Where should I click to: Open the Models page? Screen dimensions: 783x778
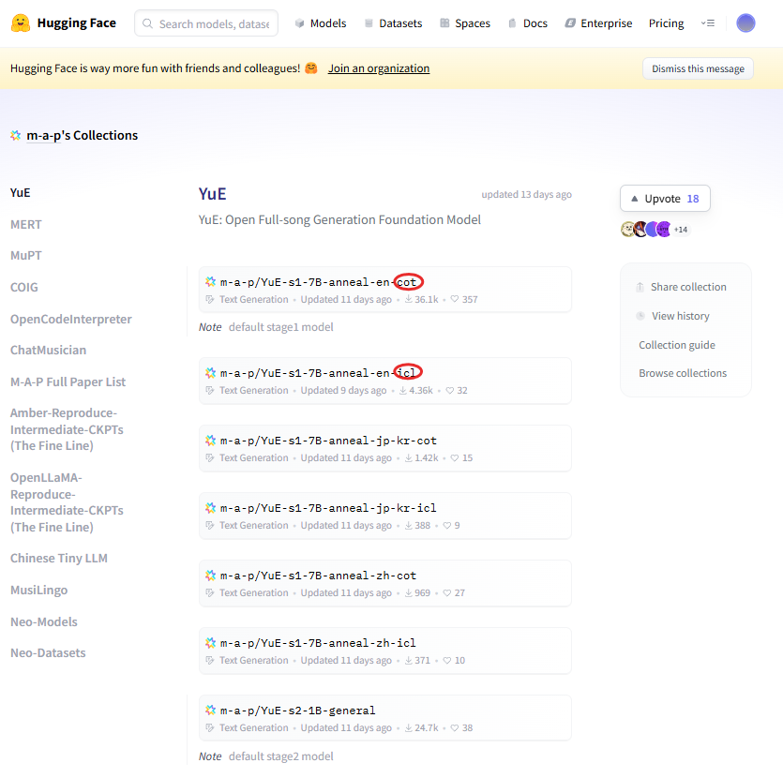(x=321, y=23)
